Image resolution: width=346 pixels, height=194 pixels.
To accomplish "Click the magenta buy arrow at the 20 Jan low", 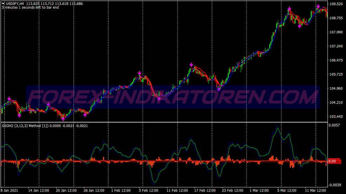I will 63,119.
